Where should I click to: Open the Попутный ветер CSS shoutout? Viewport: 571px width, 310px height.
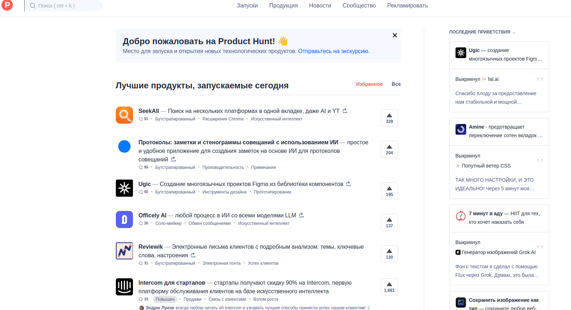[483, 166]
